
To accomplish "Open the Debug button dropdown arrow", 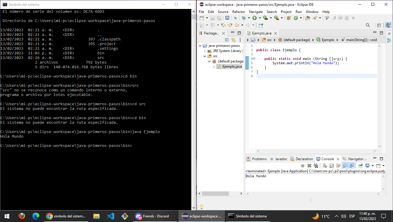I will point(249,18).
